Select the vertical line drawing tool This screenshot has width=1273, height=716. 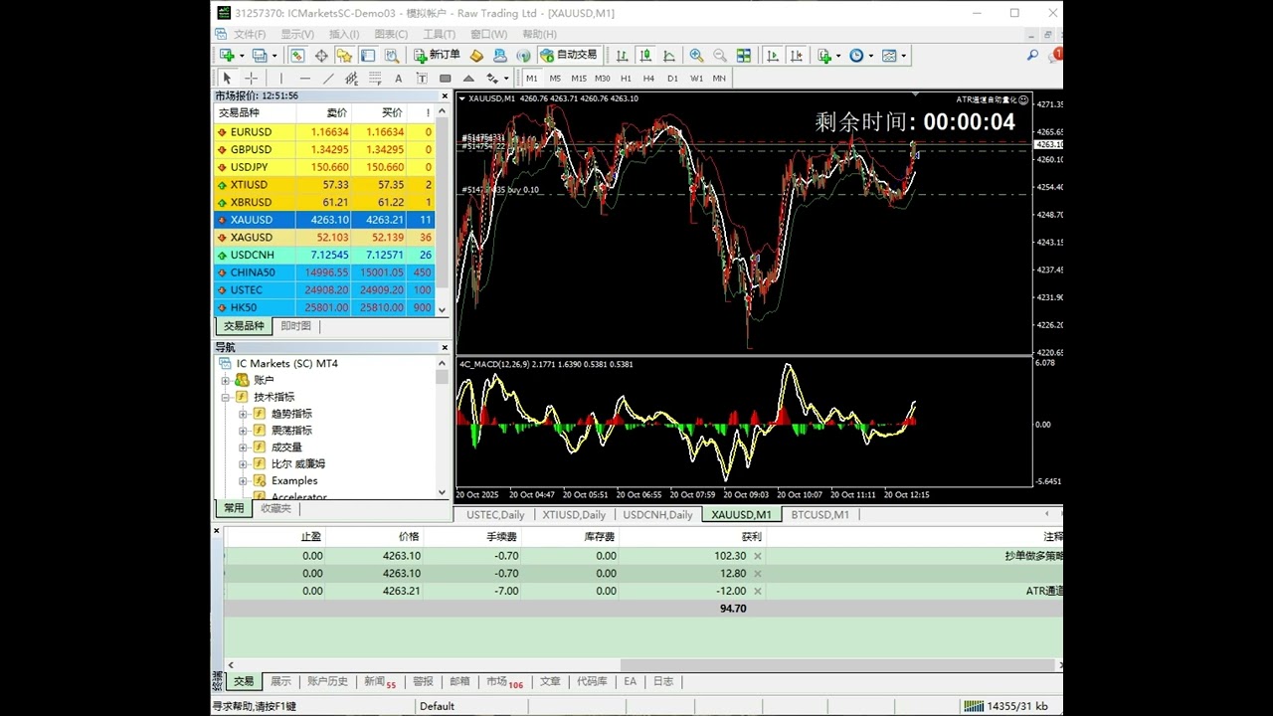pos(281,78)
